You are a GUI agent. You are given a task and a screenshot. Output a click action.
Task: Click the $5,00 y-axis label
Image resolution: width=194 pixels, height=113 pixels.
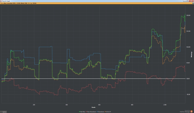click(188, 63)
